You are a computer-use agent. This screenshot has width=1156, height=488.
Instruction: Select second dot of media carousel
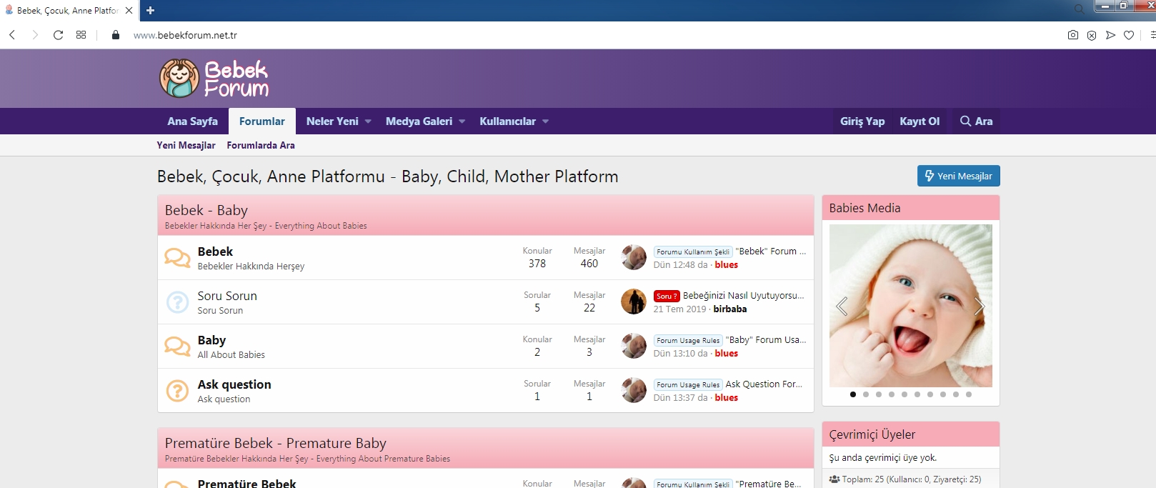coord(866,394)
